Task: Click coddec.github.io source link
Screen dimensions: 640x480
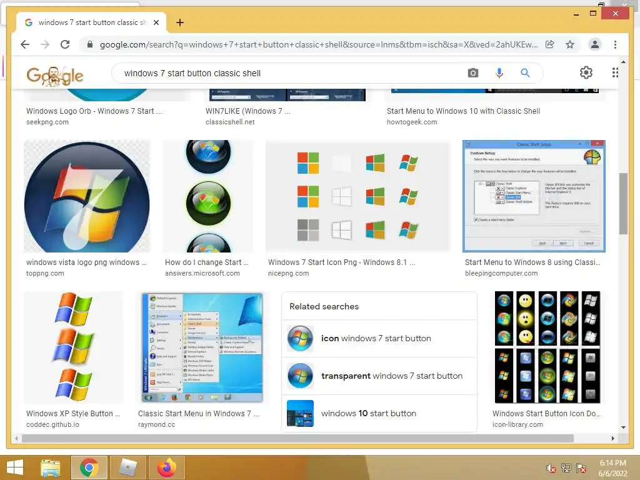Action: 52,424
